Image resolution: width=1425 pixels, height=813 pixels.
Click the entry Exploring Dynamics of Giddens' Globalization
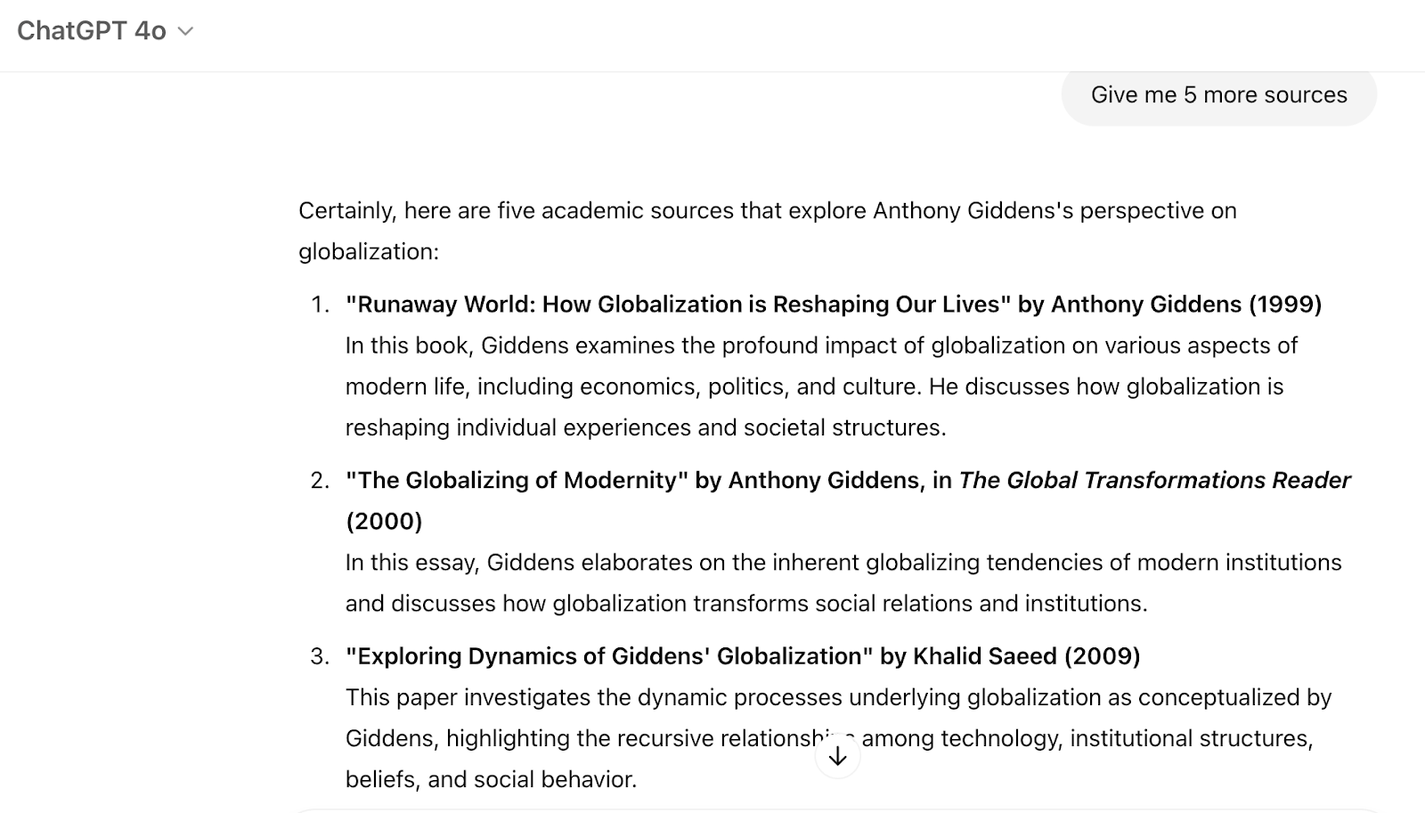[610, 656]
